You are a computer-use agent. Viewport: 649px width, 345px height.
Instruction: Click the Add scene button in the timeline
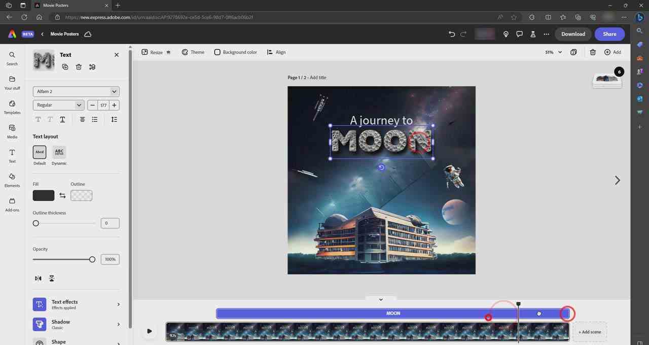tap(589, 331)
